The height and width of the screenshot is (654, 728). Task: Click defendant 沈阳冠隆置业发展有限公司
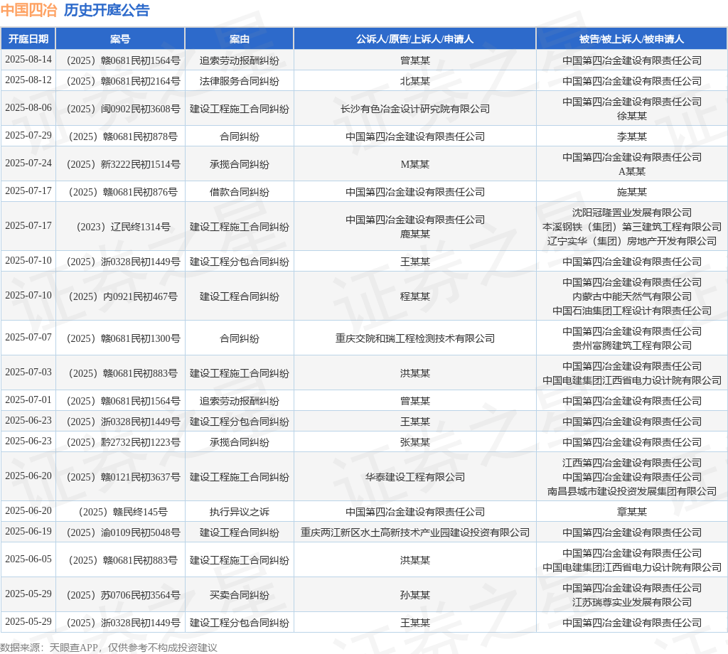tap(632, 213)
